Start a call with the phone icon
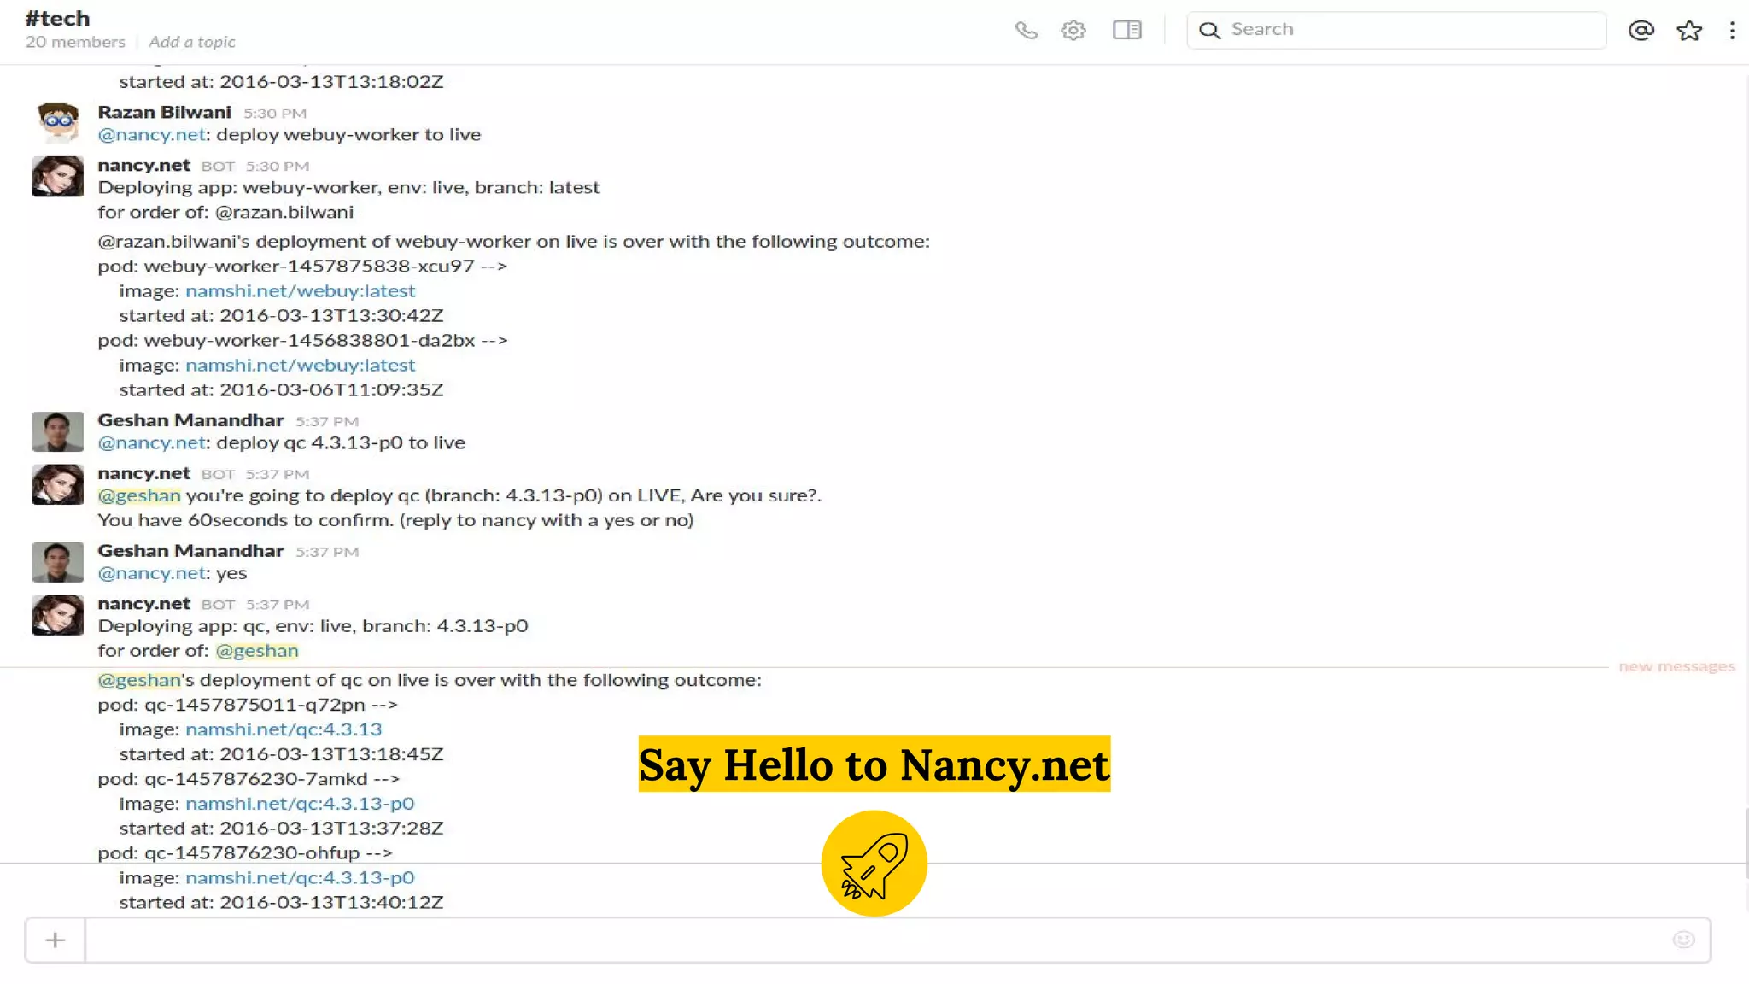The width and height of the screenshot is (1749, 984). coord(1026,31)
